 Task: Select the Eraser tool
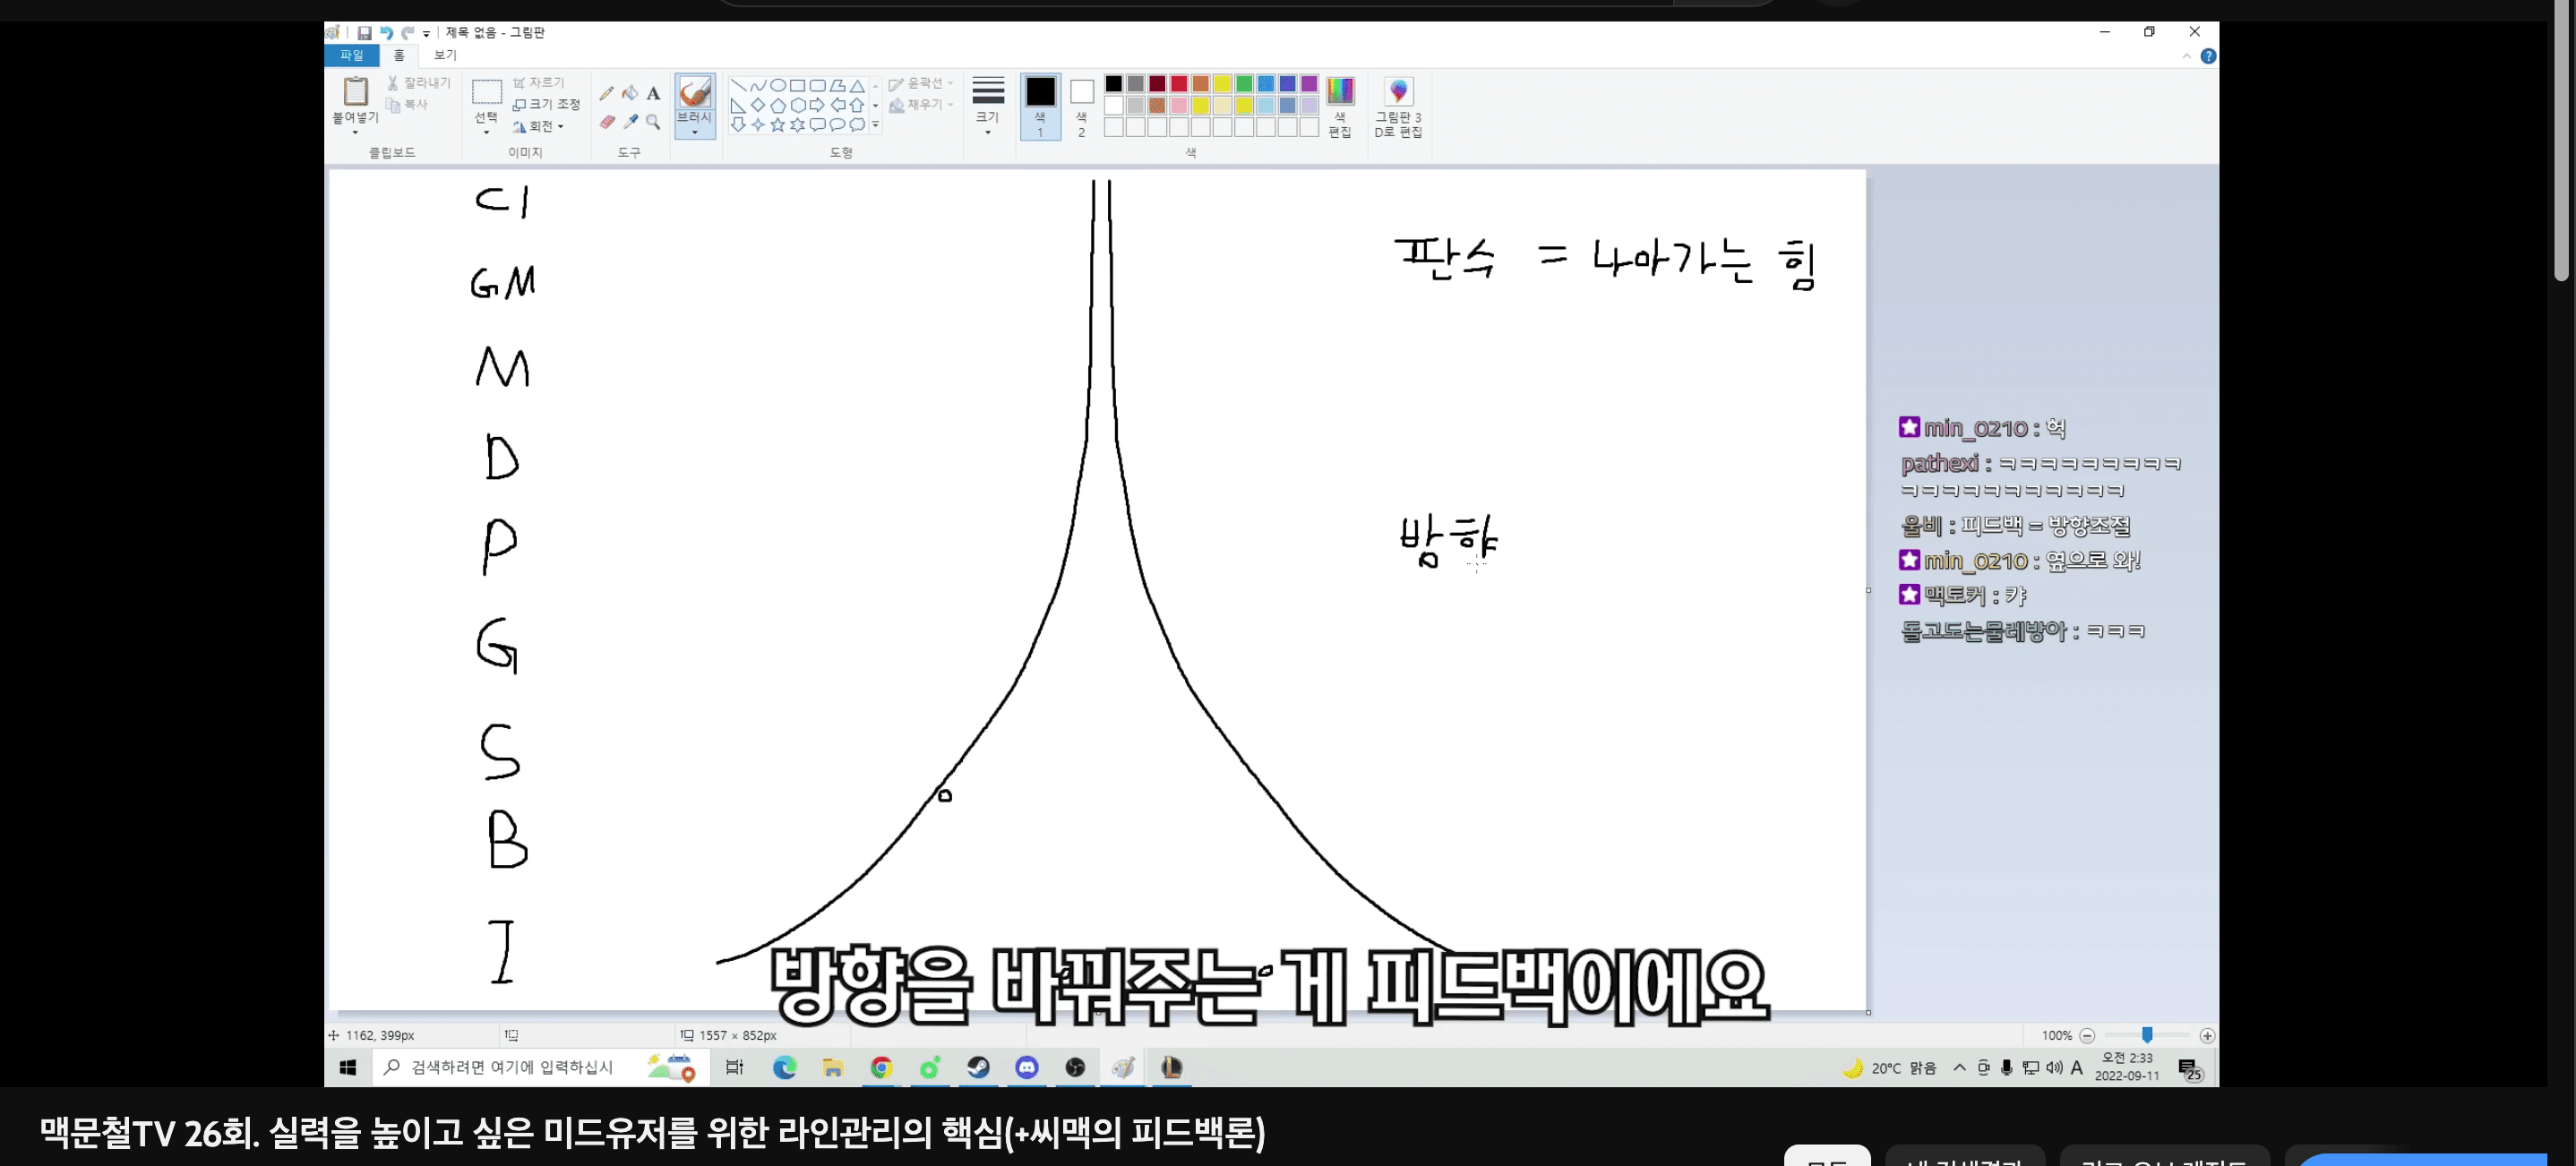[606, 122]
